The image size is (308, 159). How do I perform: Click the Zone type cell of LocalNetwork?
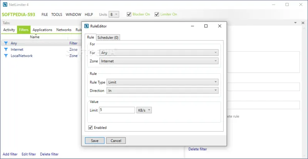73,56
